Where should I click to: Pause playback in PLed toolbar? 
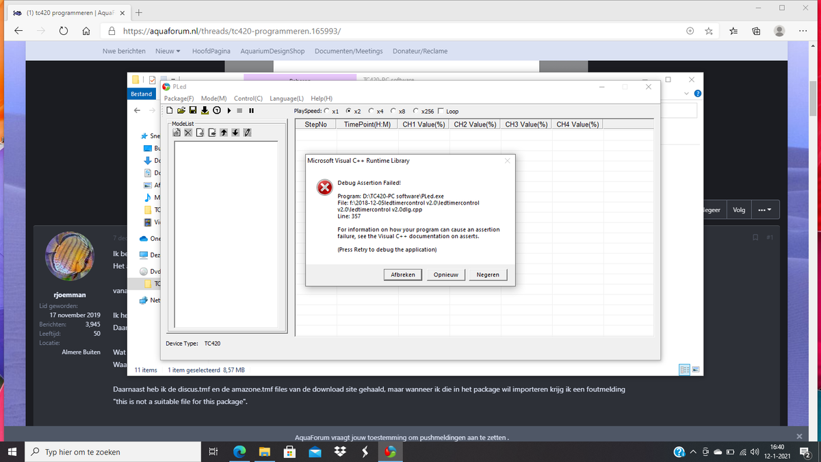pyautogui.click(x=251, y=111)
